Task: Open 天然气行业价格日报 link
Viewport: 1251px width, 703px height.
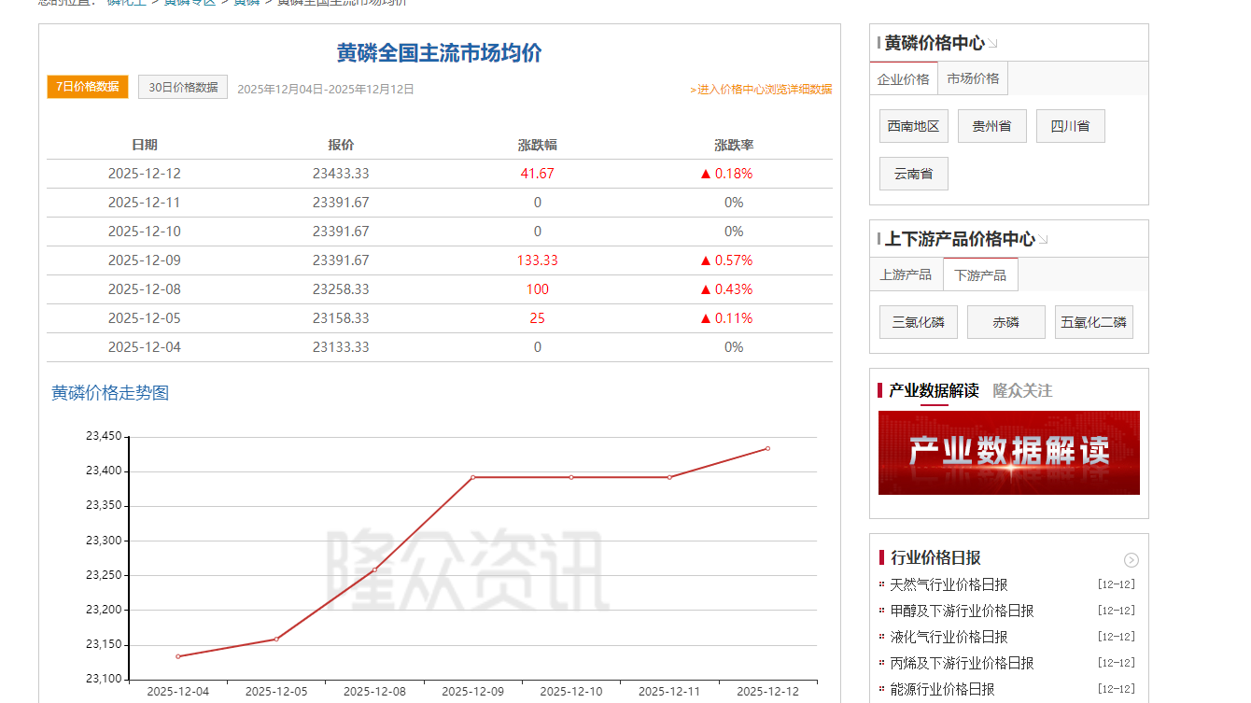Action: tap(949, 584)
